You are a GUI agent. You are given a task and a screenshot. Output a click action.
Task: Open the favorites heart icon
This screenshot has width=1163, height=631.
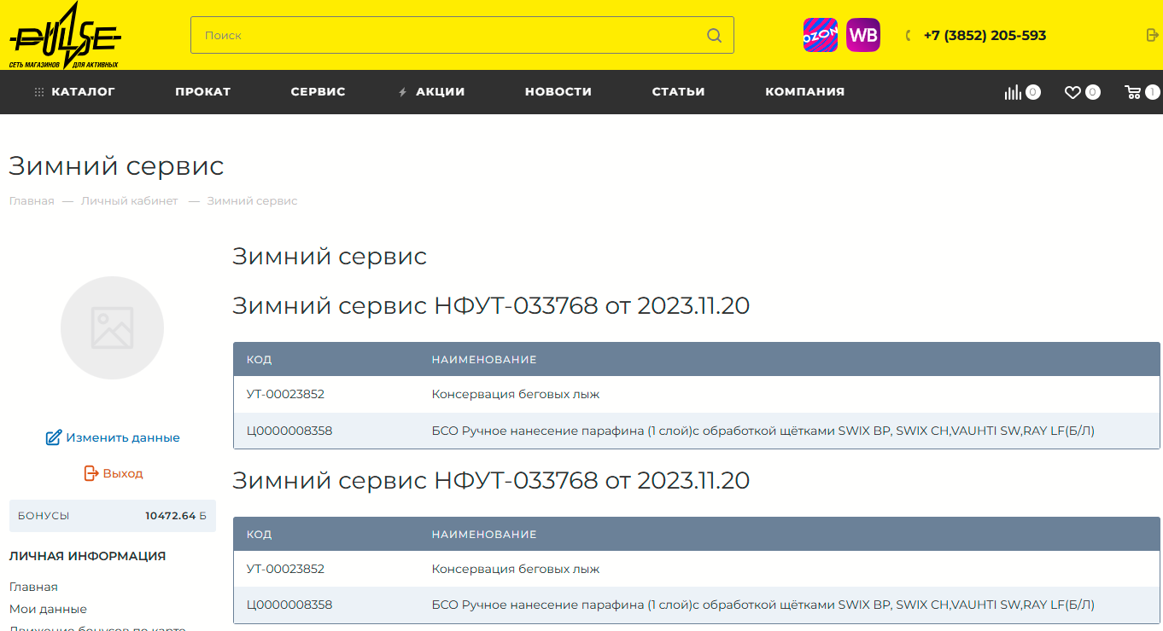(x=1072, y=92)
